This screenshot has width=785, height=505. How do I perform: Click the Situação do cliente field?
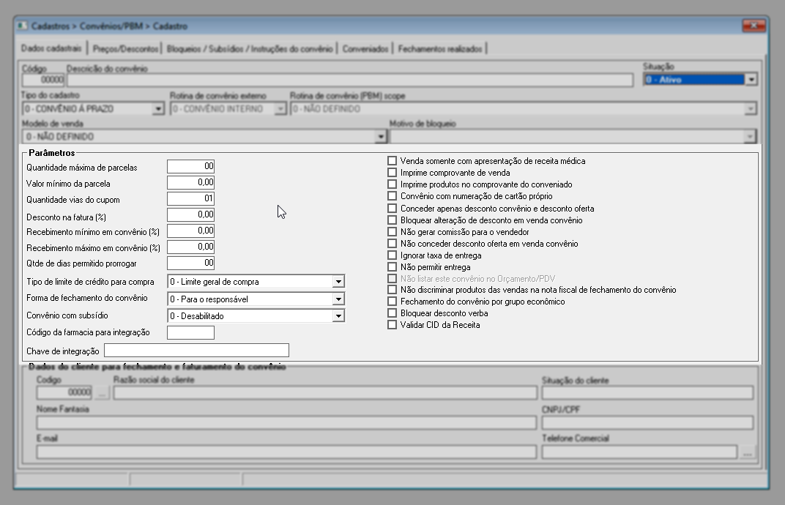[647, 393]
